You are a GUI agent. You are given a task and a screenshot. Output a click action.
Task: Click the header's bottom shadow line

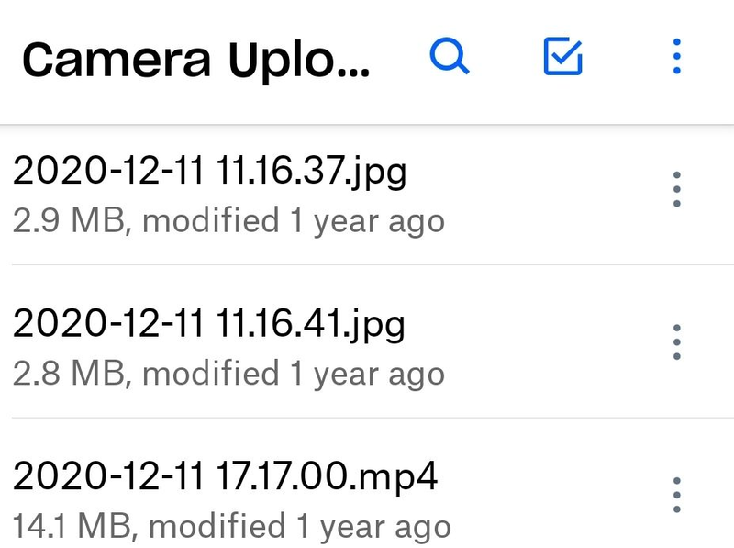pyautogui.click(x=367, y=124)
